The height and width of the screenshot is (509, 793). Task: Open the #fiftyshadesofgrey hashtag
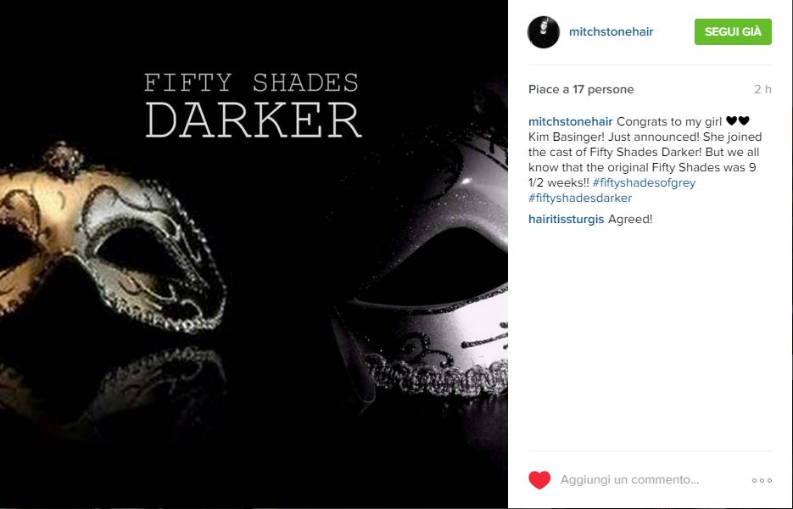[x=644, y=182]
